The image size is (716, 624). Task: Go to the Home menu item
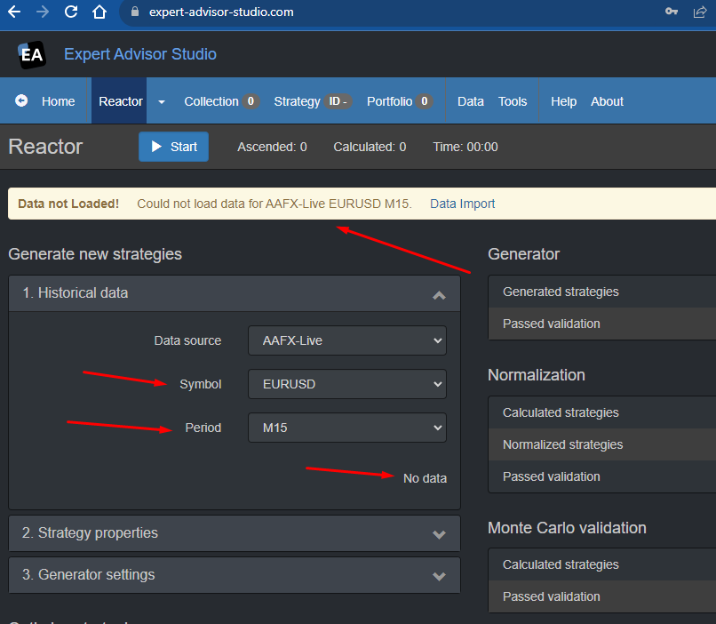(x=58, y=101)
